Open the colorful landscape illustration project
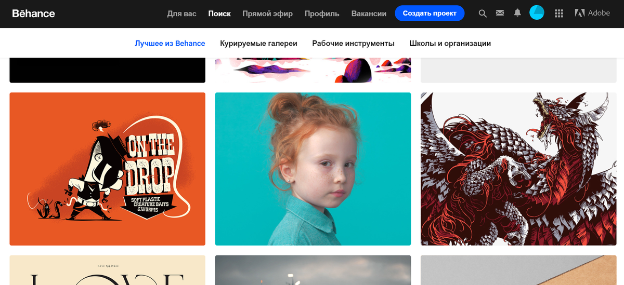 click(x=313, y=70)
